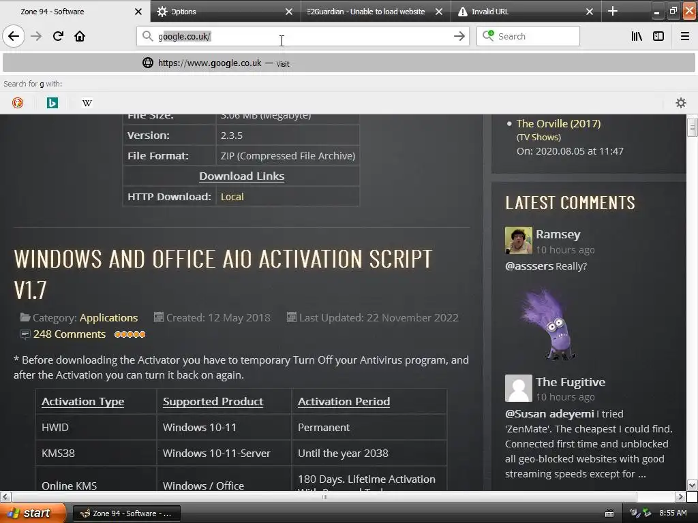Image resolution: width=698 pixels, height=523 pixels.
Task: Open the Applications category link
Action: pos(108,317)
